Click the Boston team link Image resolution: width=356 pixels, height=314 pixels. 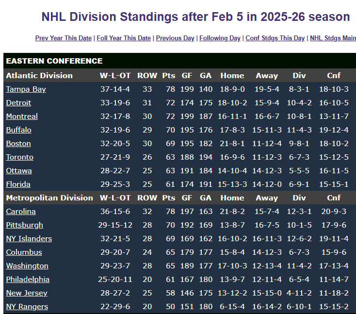point(18,144)
